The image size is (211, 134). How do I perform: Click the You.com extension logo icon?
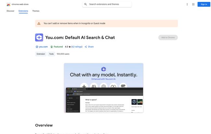[39, 38]
